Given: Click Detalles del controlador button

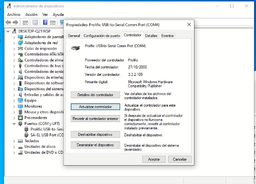Looking at the screenshot, I should pyautogui.click(x=95, y=95).
